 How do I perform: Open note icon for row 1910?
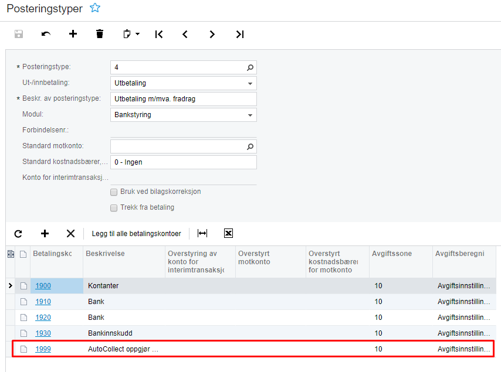coord(23,302)
